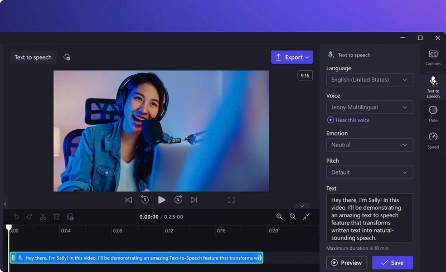Rename the Text to speech project title
446x272 pixels.
click(33, 57)
